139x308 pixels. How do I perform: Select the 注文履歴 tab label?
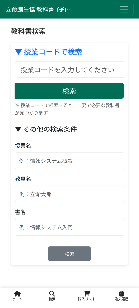[x=122, y=299]
